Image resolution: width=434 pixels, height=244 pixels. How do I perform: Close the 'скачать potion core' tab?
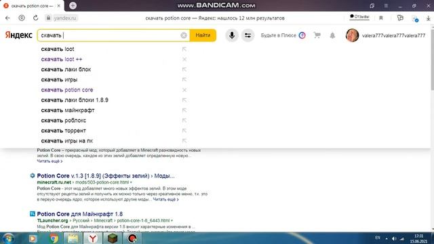tap(59, 5)
